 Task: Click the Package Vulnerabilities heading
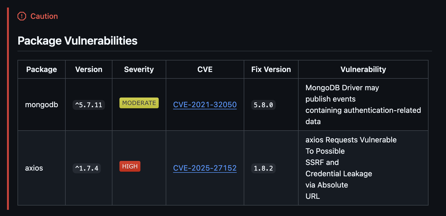[77, 41]
